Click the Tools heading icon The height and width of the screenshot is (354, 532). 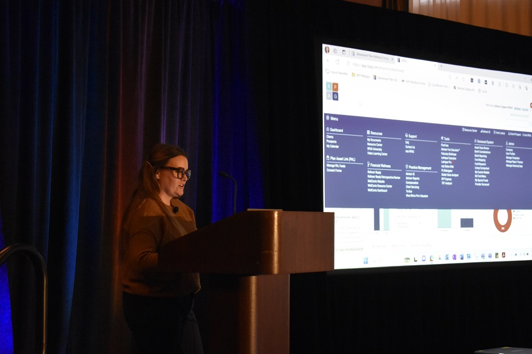[x=442, y=138]
